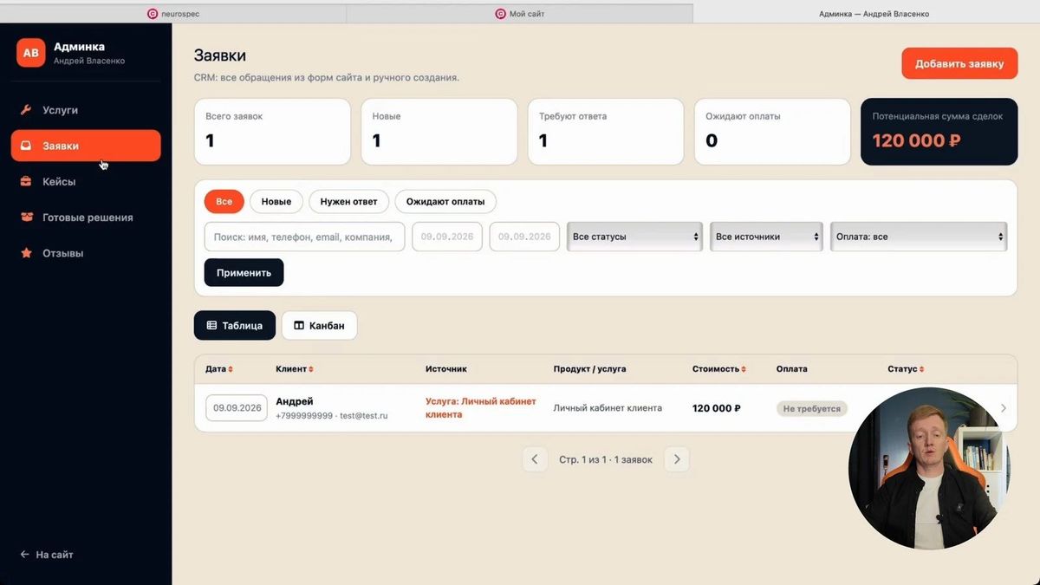Click the inbox icon next to Заявки
Screen dimensions: 1040x585
26,146
